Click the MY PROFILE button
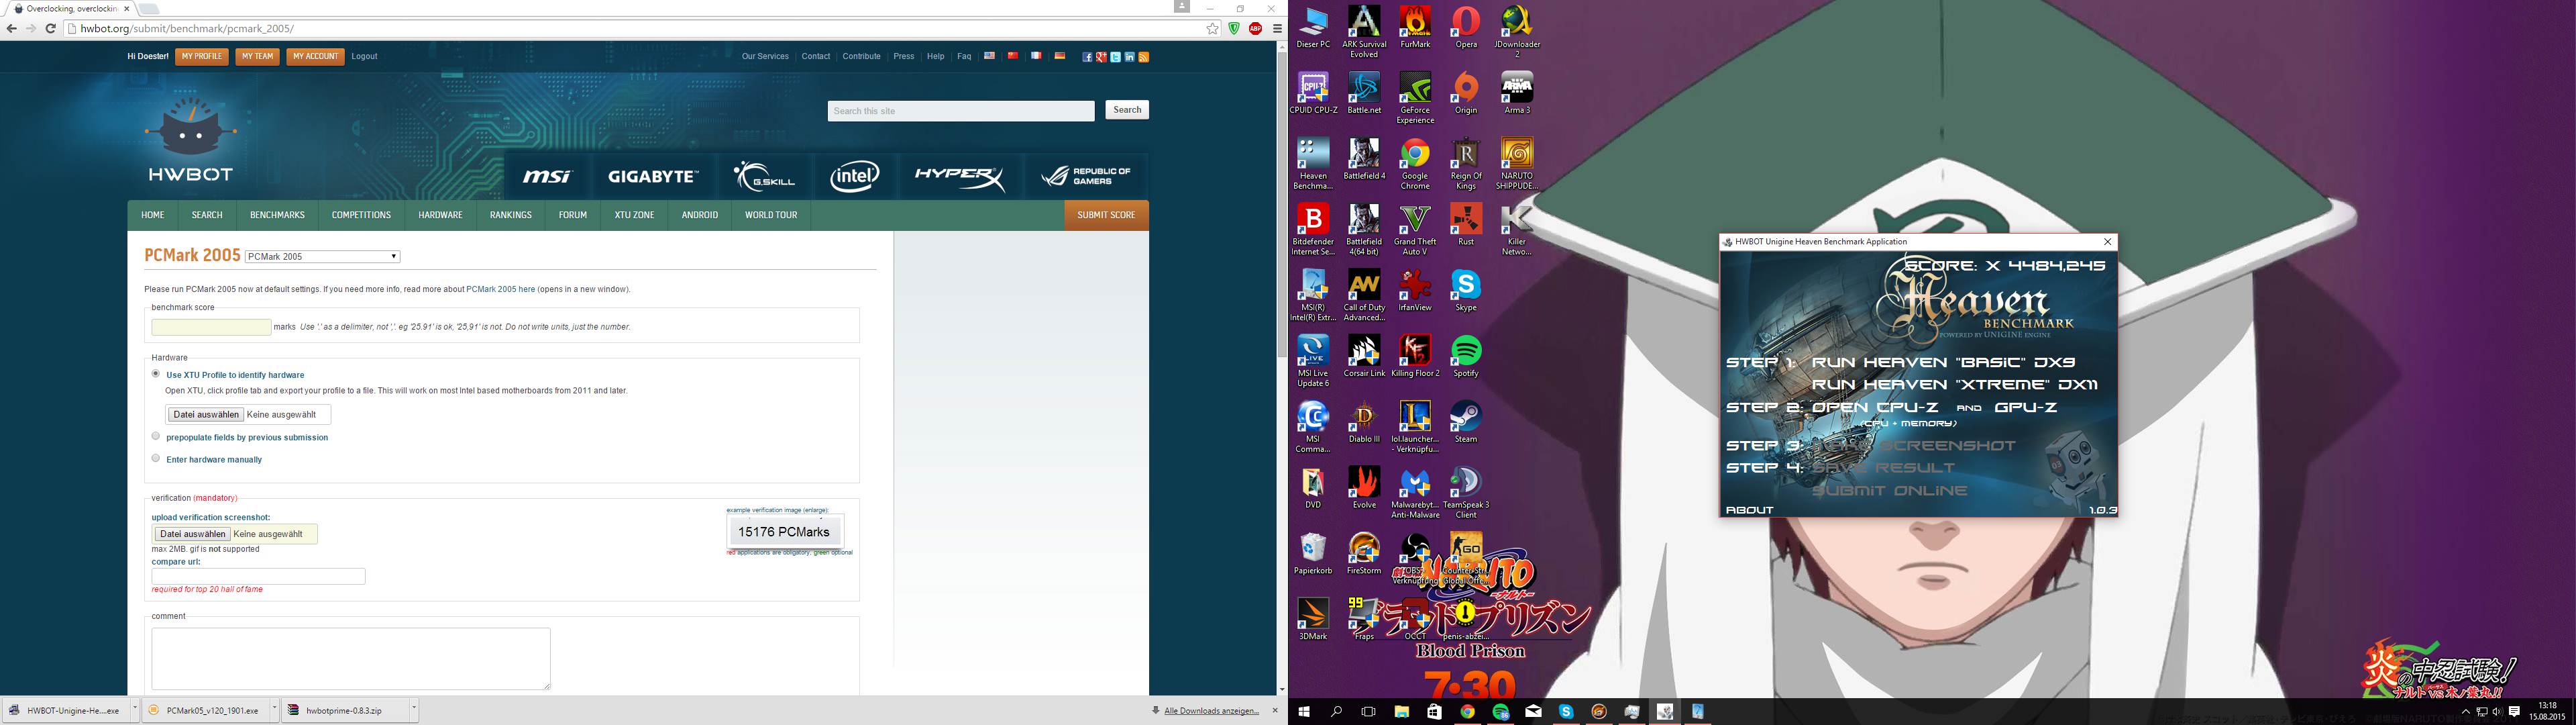2576x725 pixels. (202, 57)
